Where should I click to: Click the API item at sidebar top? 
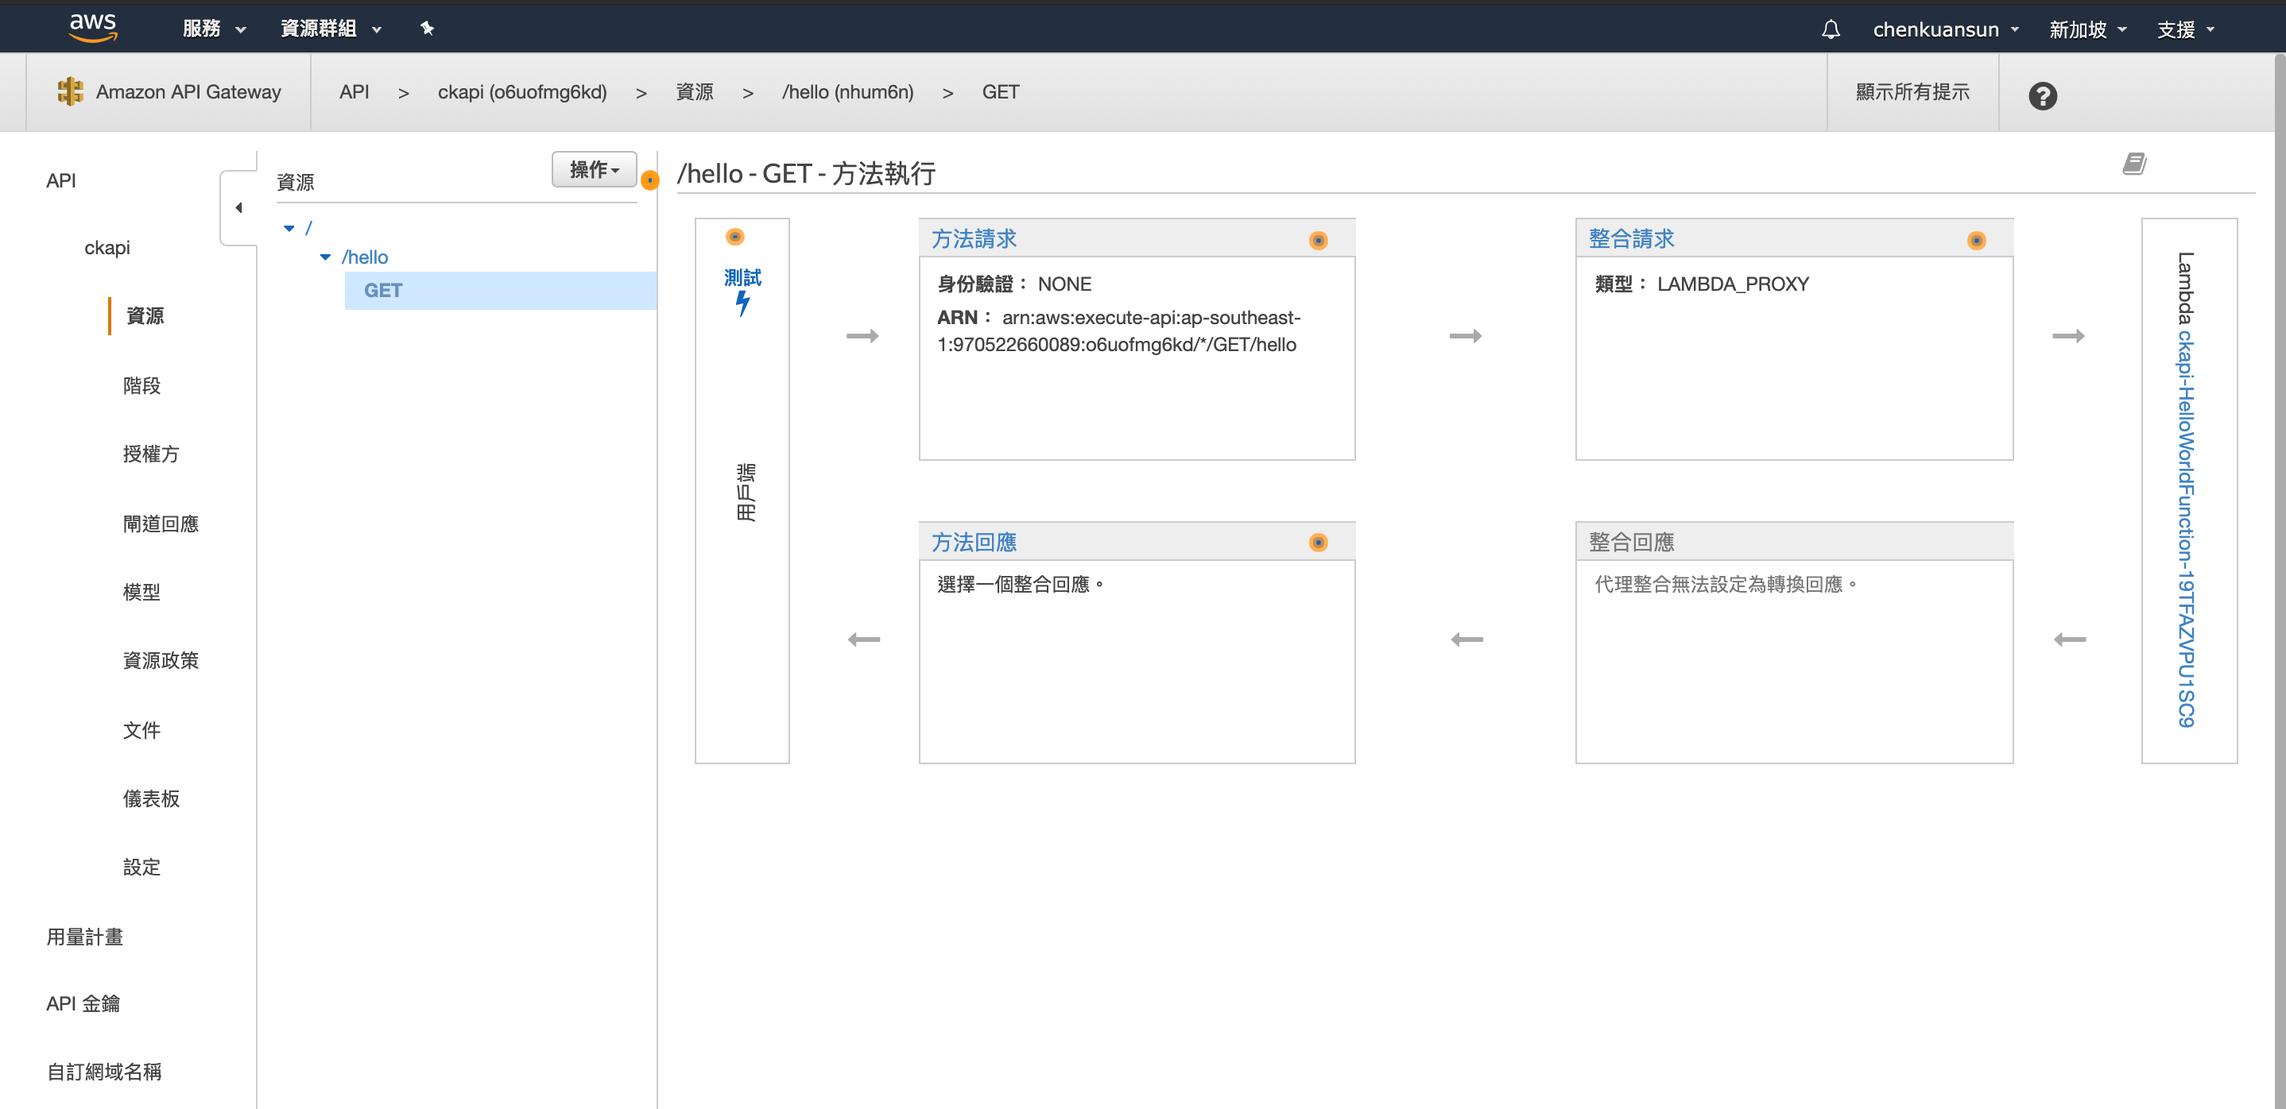(x=61, y=180)
